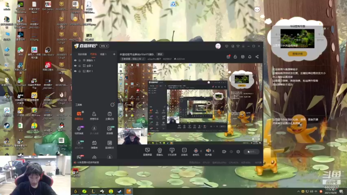The height and width of the screenshot is (195, 347).
Task: Expand the microphone options arrow
Action: click(201, 151)
